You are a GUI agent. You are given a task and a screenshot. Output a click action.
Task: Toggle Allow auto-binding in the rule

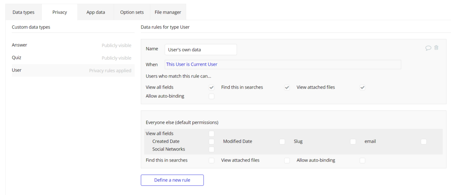tap(212, 96)
